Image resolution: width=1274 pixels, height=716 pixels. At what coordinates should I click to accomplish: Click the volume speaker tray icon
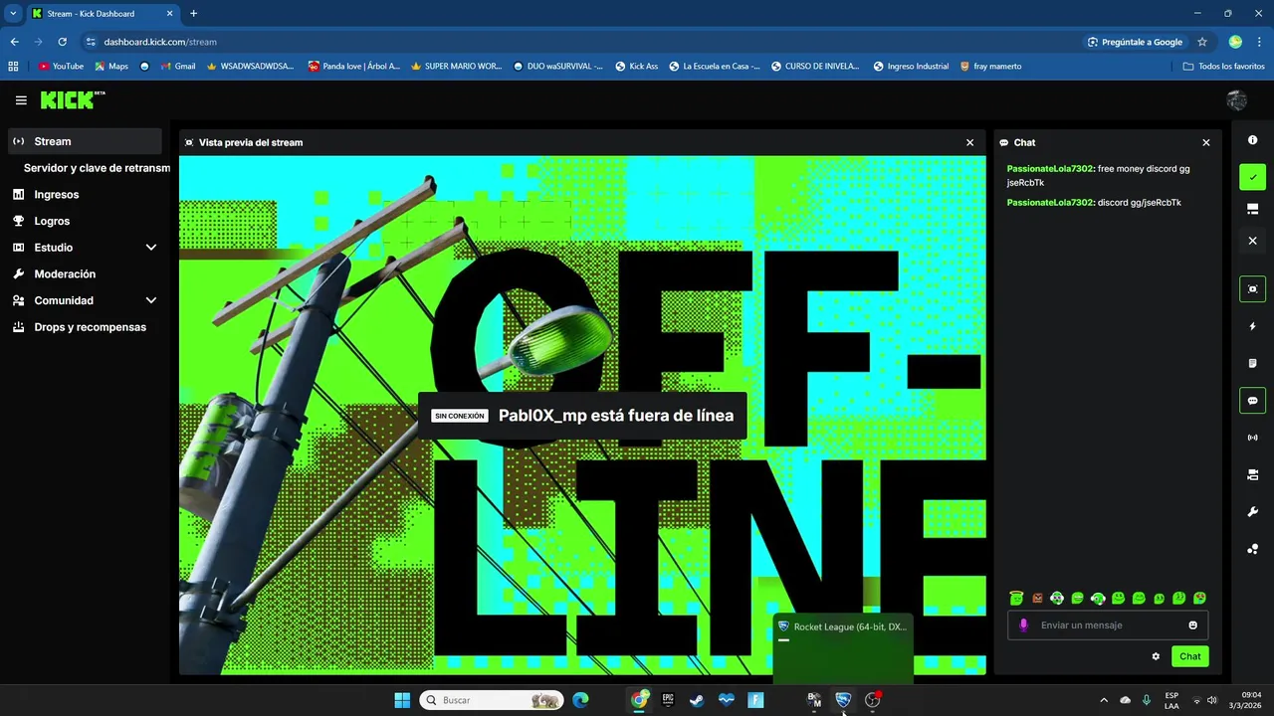(1211, 700)
